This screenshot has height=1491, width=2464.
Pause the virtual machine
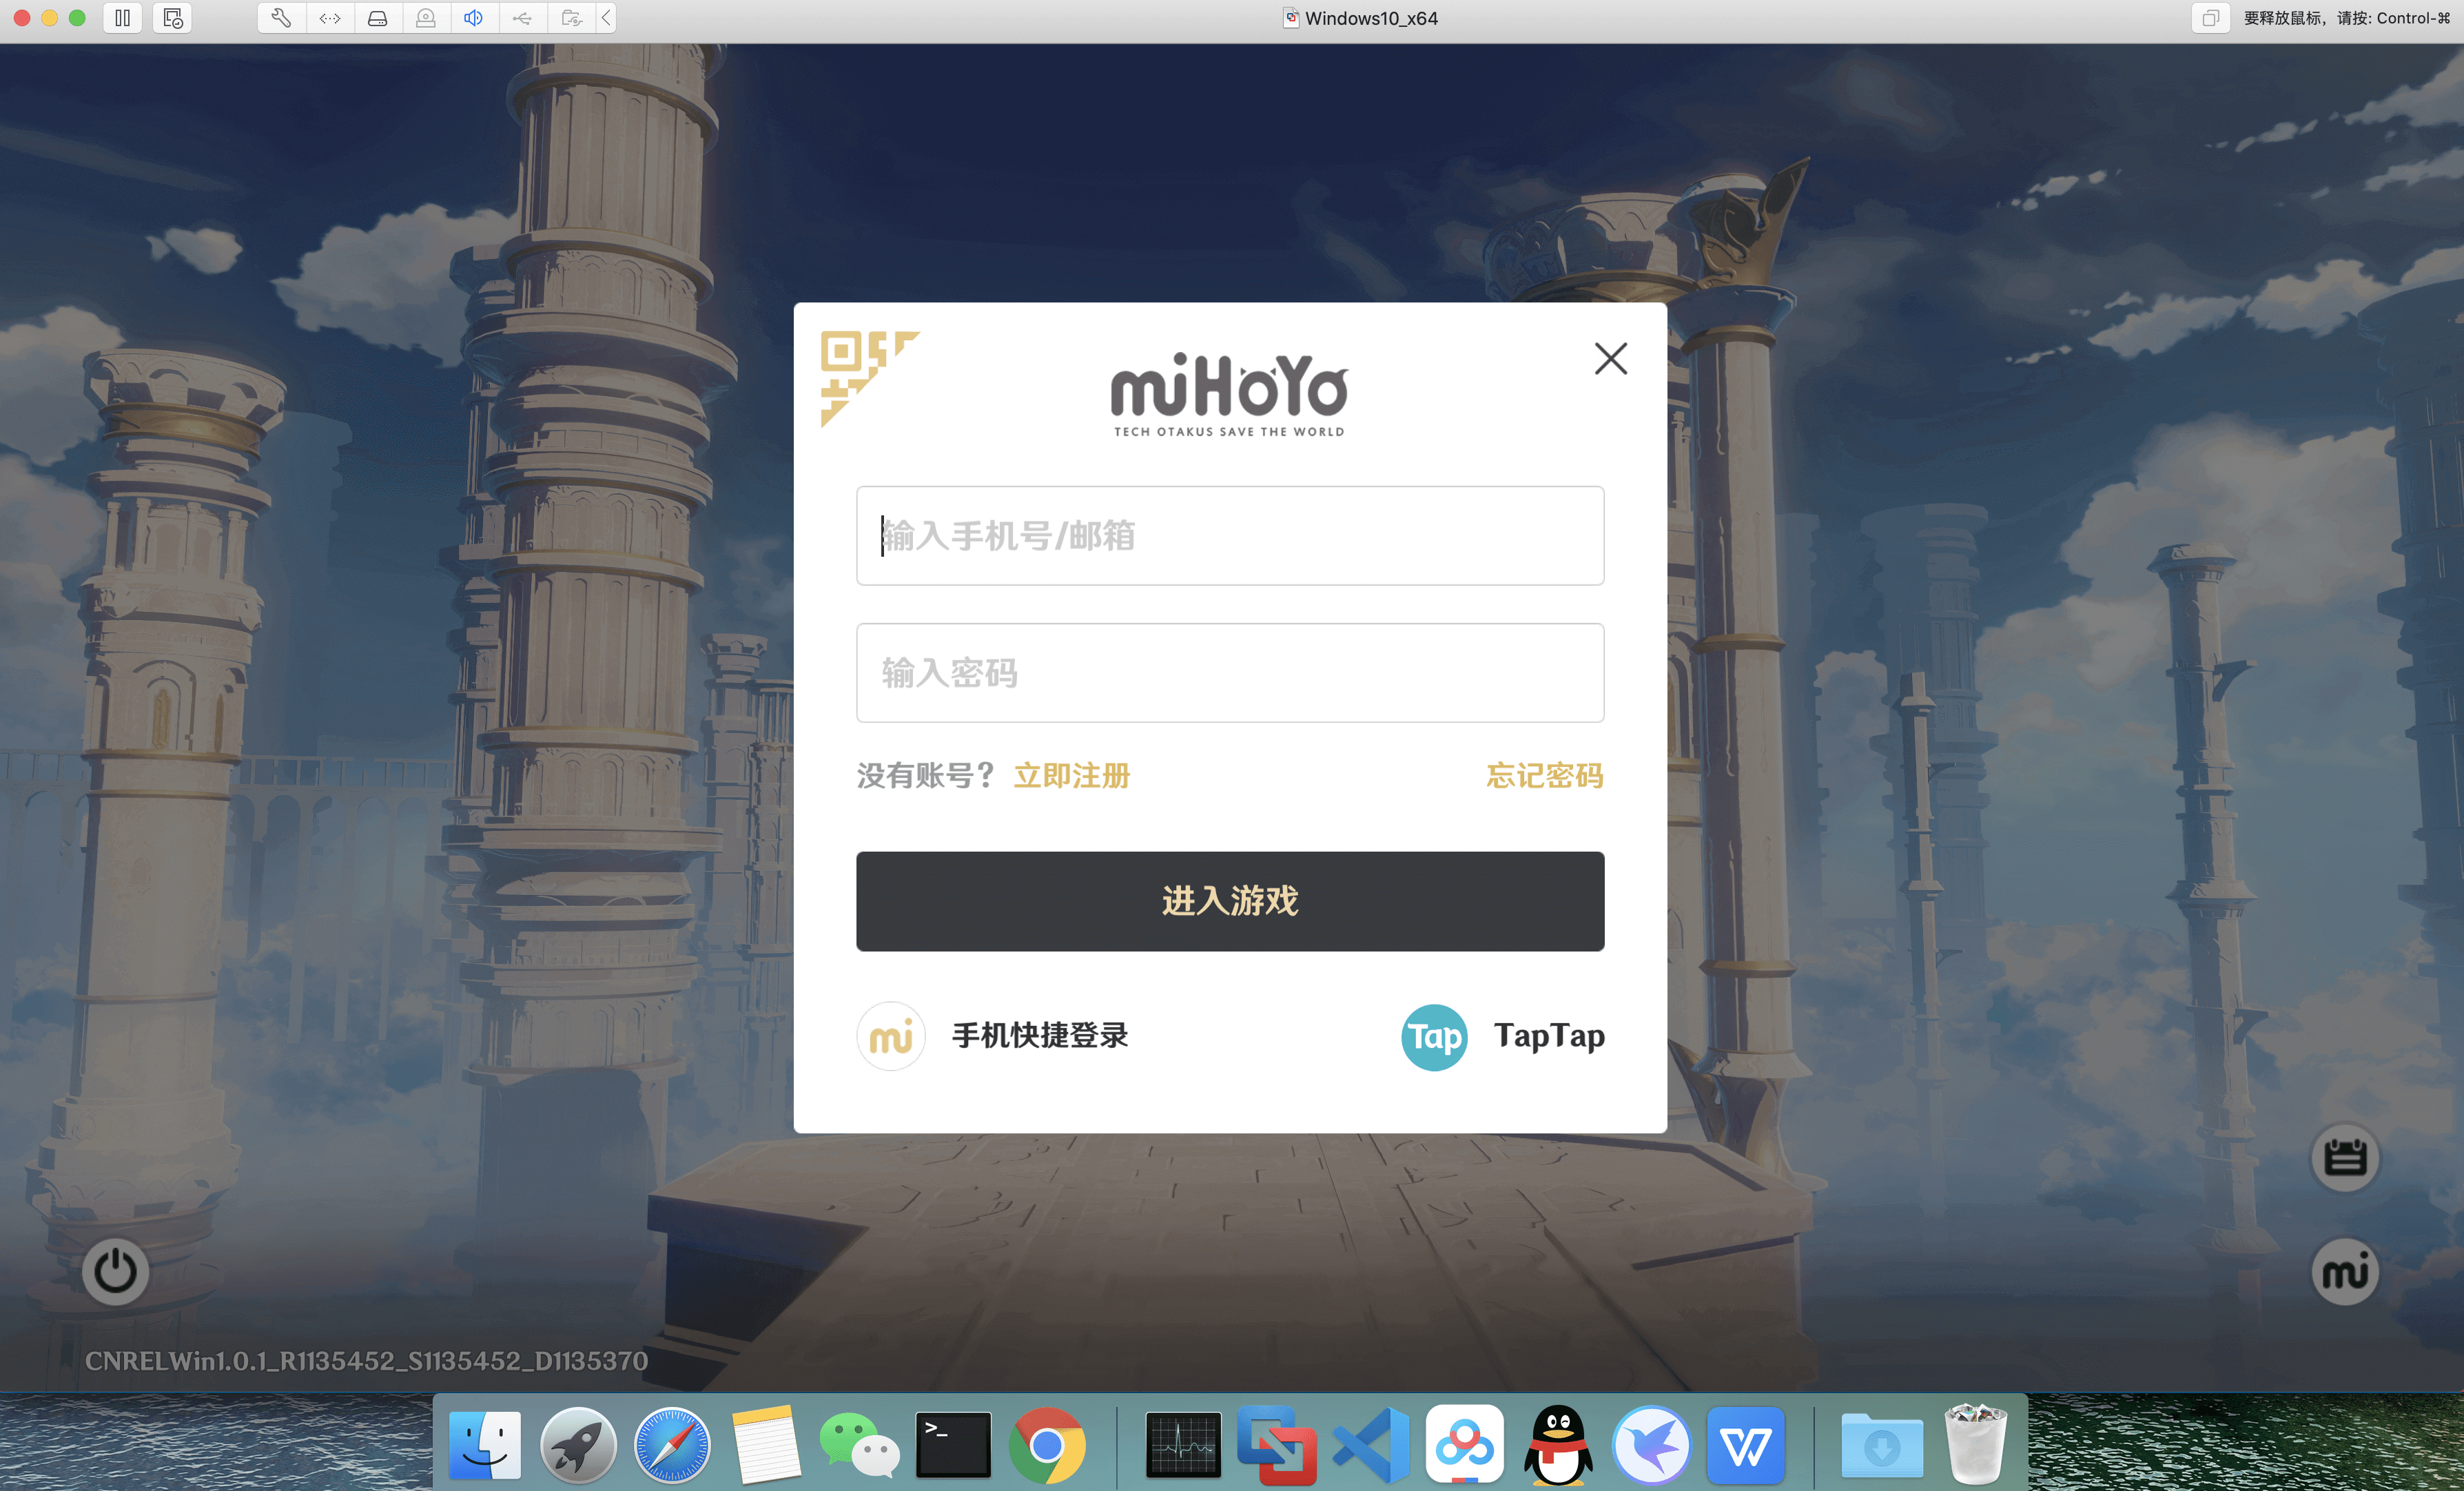click(122, 18)
